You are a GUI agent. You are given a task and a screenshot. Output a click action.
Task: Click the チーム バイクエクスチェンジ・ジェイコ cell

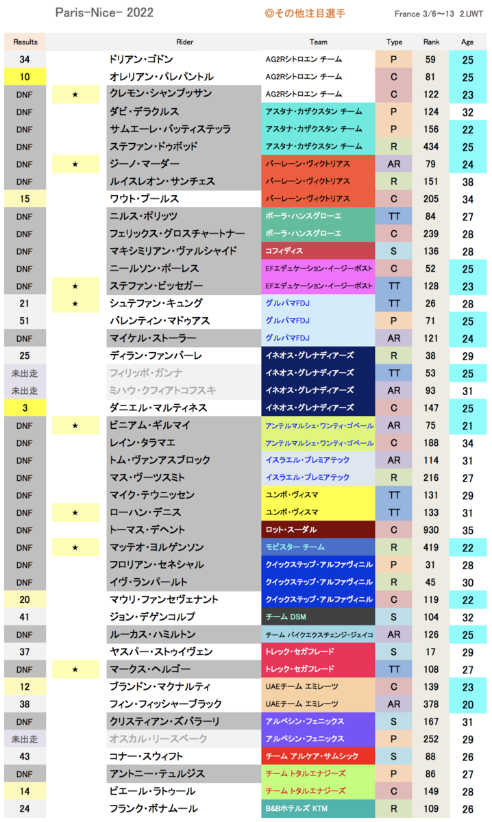click(318, 634)
